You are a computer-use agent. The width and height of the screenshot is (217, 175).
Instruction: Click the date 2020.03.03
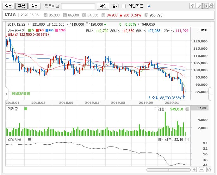coord(30,15)
